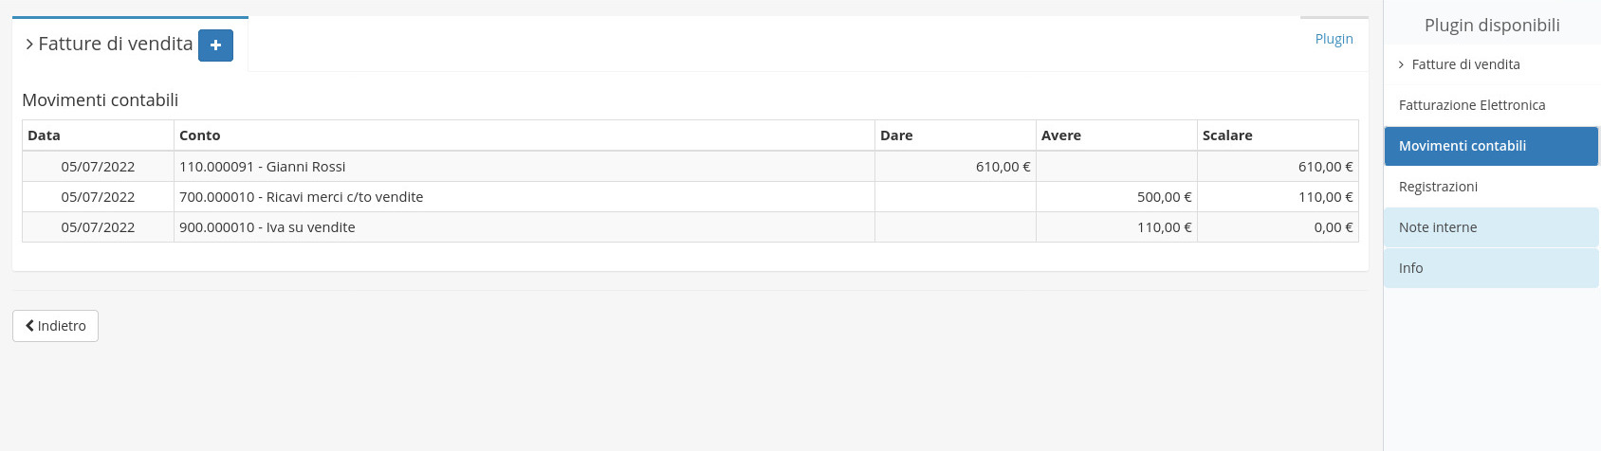Expand Fatture di vendita in plugin sidebar
Image resolution: width=1601 pixels, height=451 pixels.
(1491, 64)
